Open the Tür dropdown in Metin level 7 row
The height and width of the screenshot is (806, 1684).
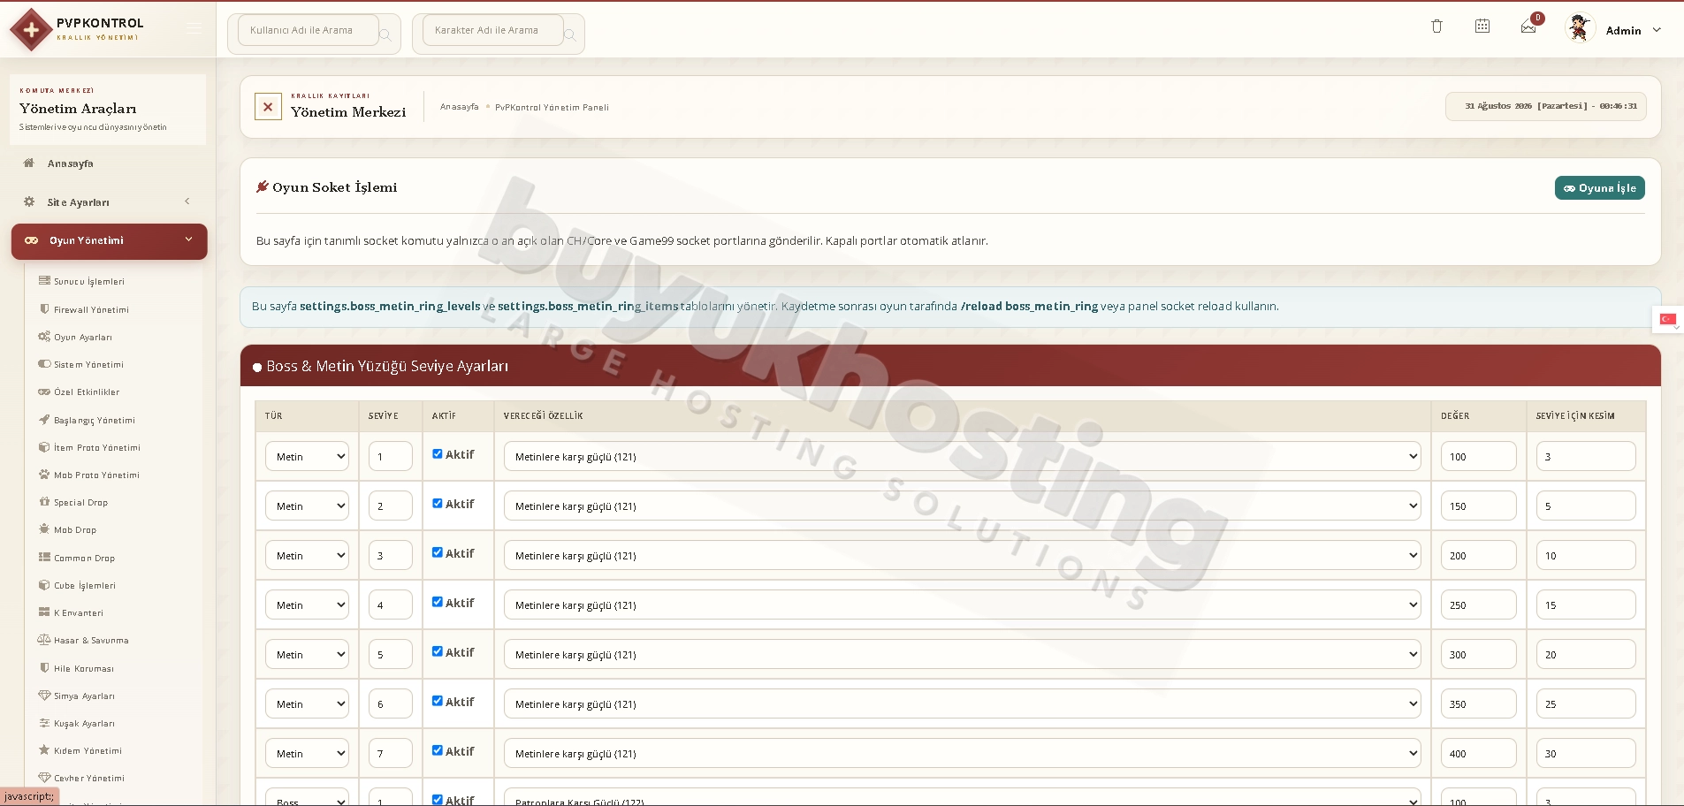pos(308,753)
